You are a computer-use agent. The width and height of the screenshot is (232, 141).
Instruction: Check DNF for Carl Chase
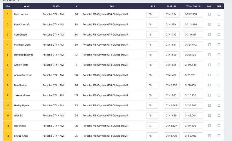(x=209, y=34)
